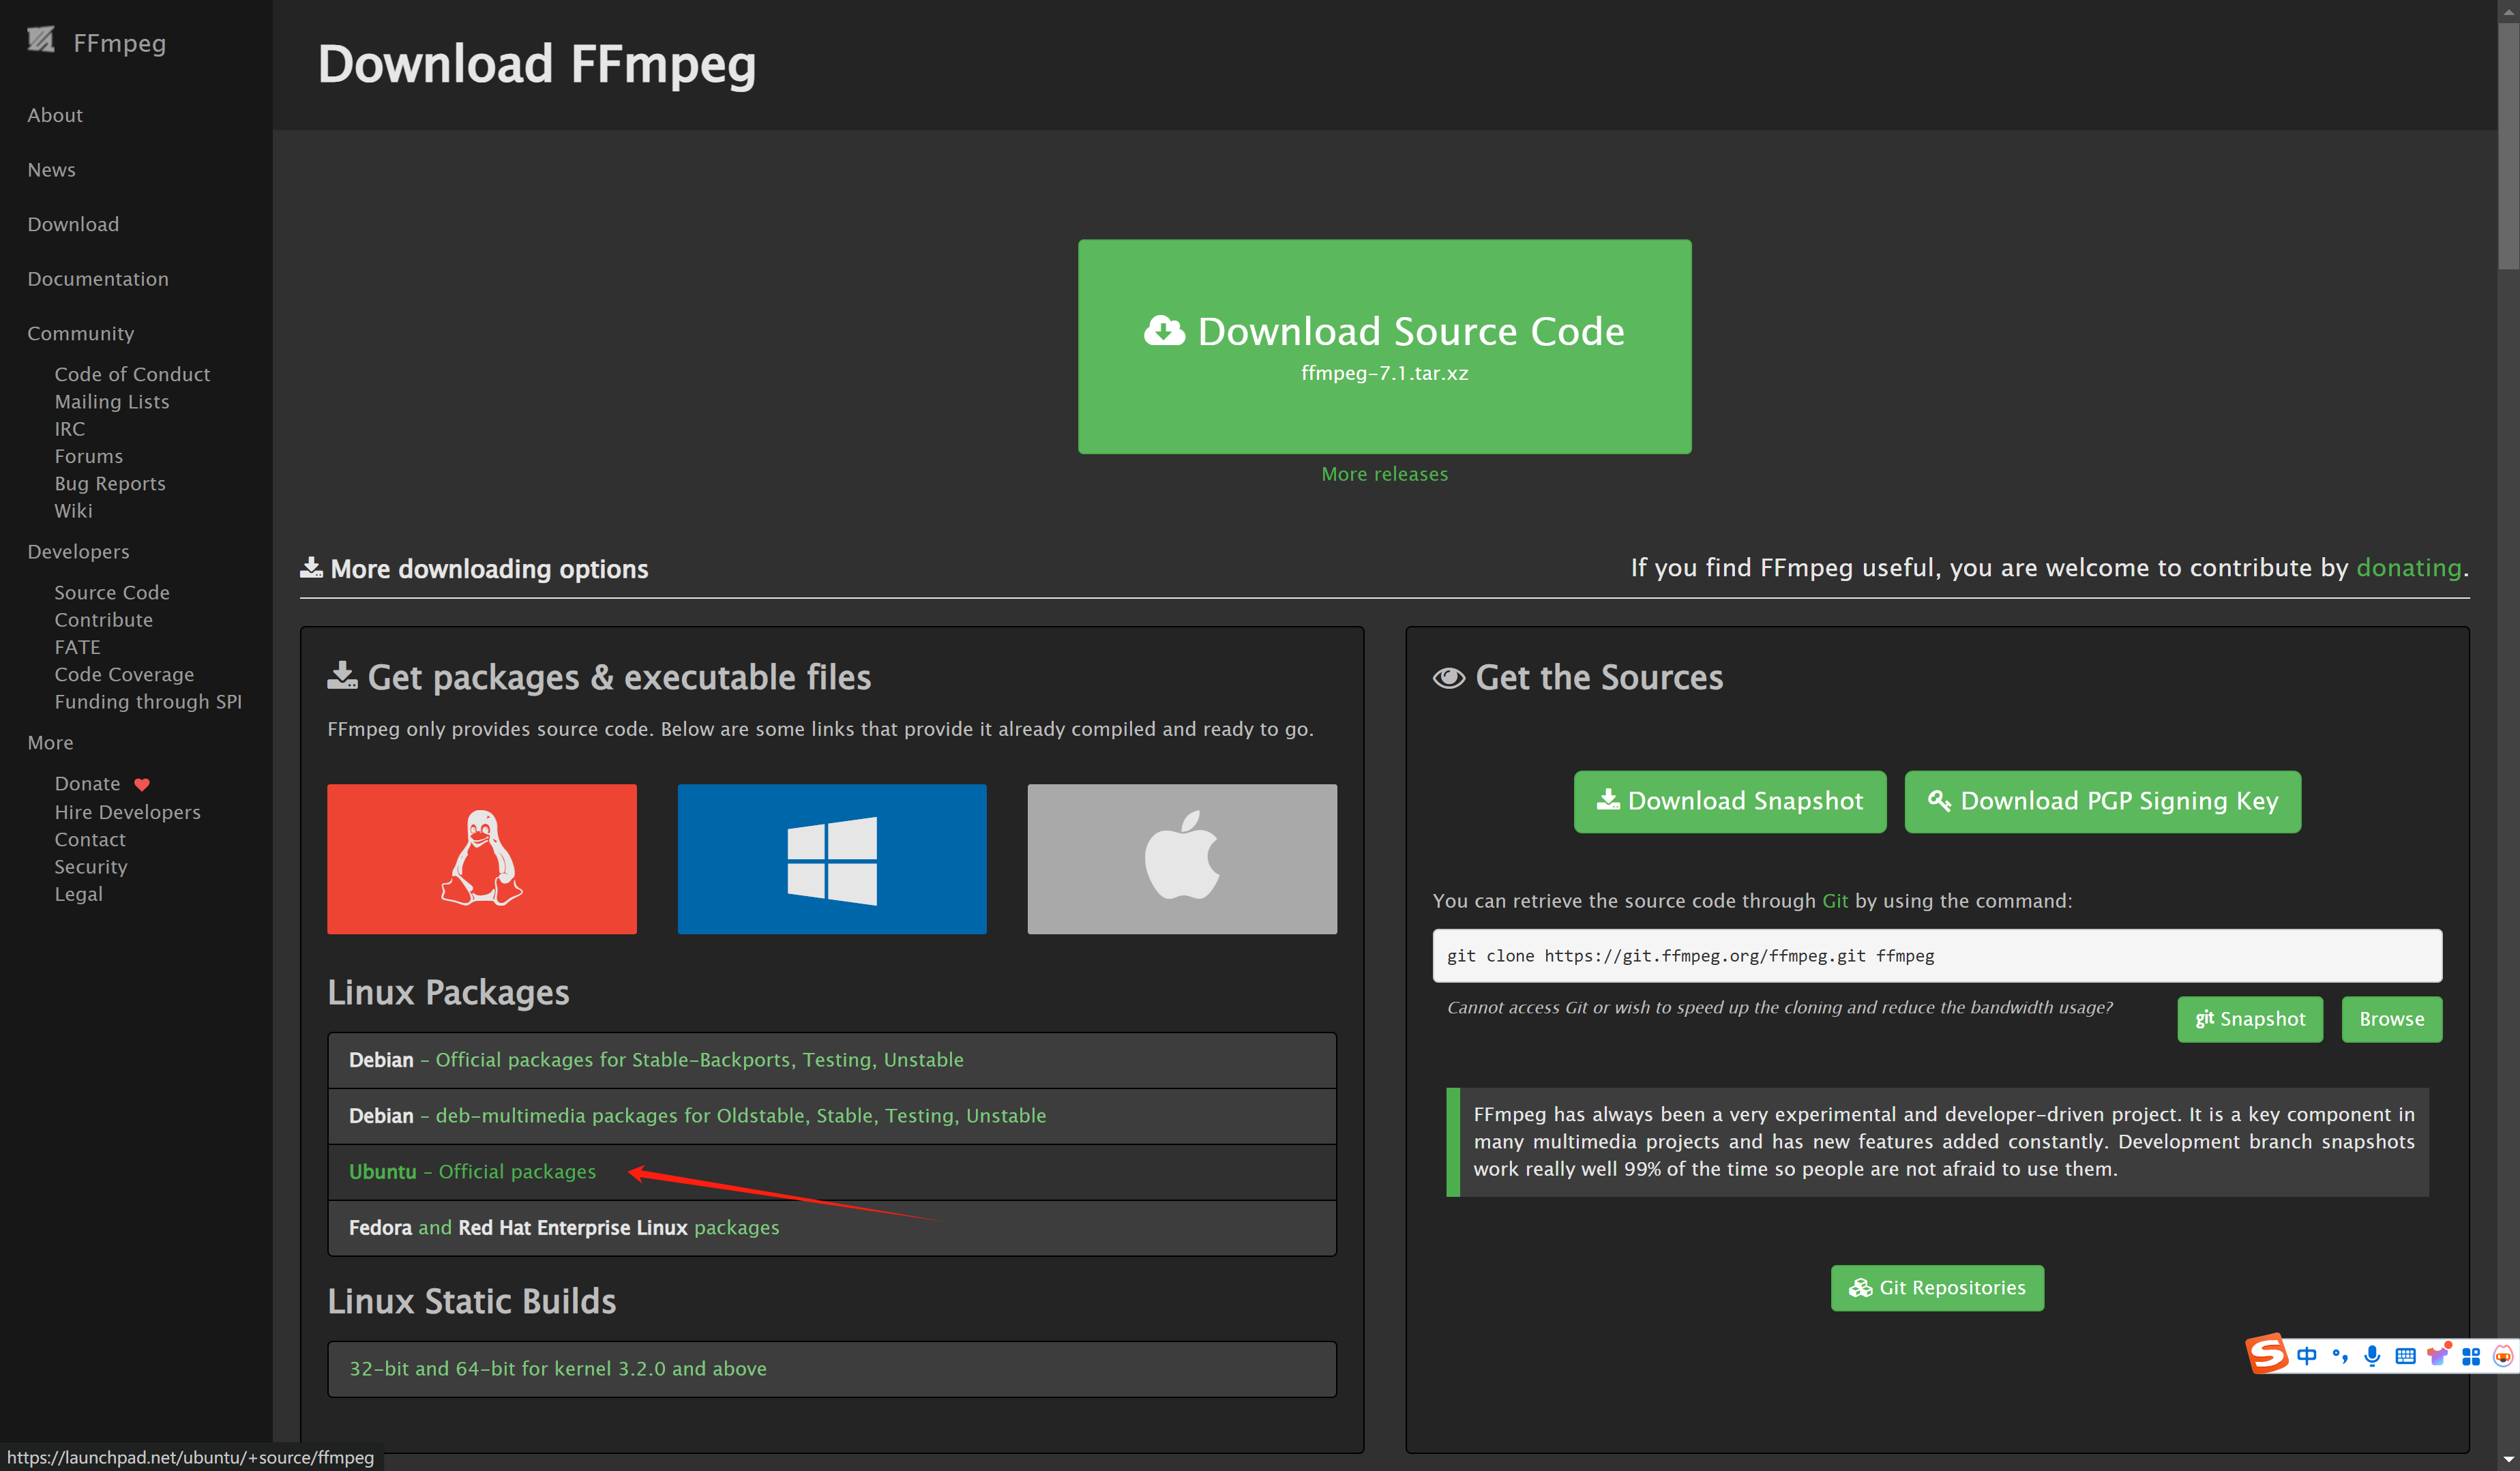Open the Sogou toolbox grid icon
Viewport: 2520px width, 1471px height.
tap(2471, 1356)
